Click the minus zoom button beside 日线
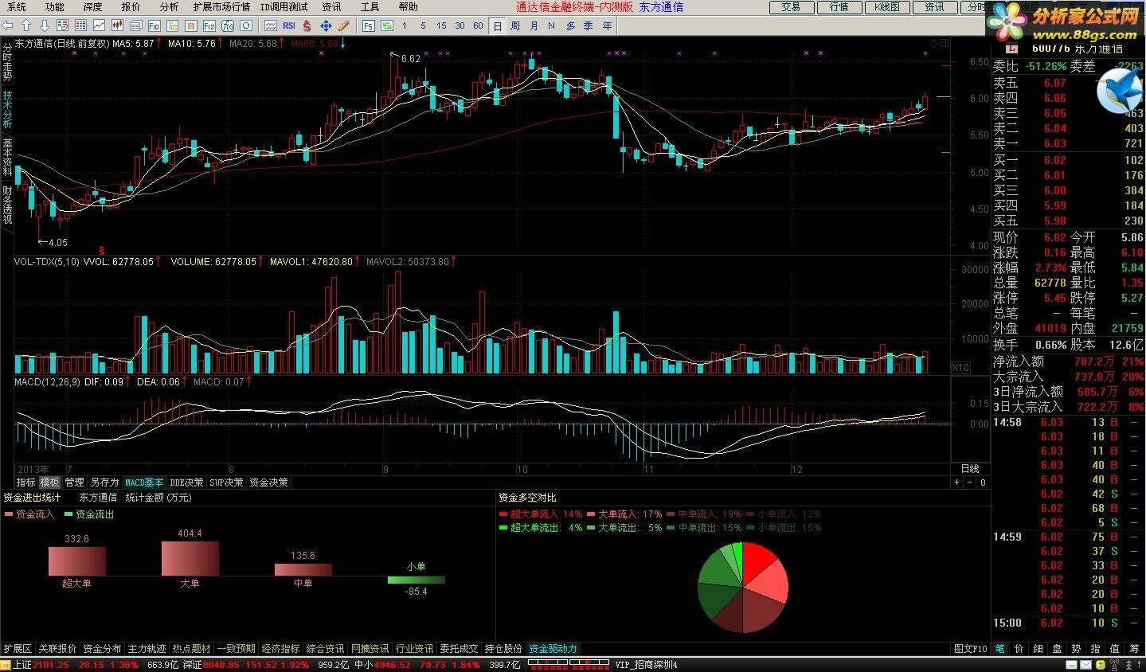Screen dimensions: 1146x672 pos(970,483)
